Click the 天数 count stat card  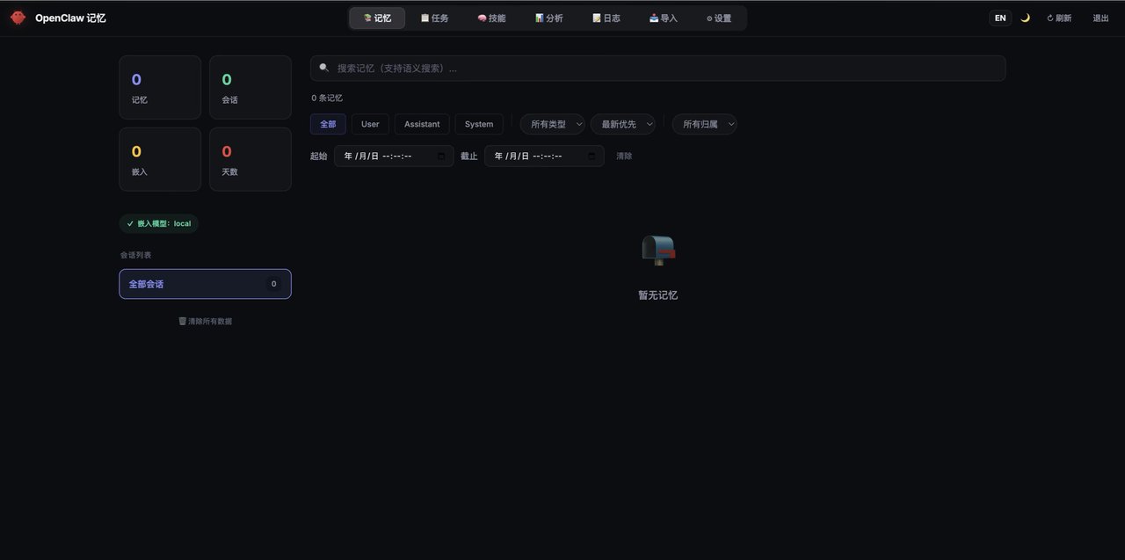click(250, 159)
